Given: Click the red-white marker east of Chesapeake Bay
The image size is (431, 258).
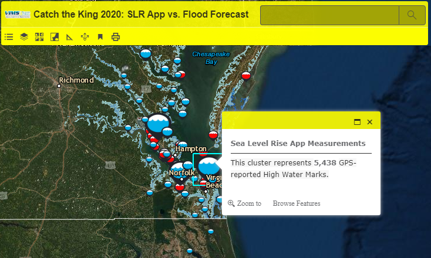Looking at the screenshot, I should point(246,76).
